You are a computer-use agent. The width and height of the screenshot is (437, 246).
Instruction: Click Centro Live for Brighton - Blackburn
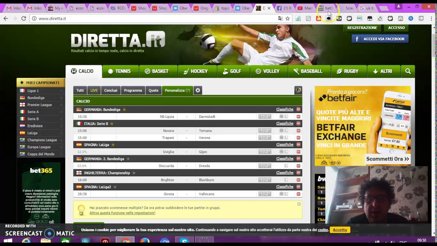pyautogui.click(x=265, y=180)
